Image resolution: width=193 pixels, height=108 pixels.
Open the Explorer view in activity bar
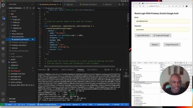(x=3, y=5)
